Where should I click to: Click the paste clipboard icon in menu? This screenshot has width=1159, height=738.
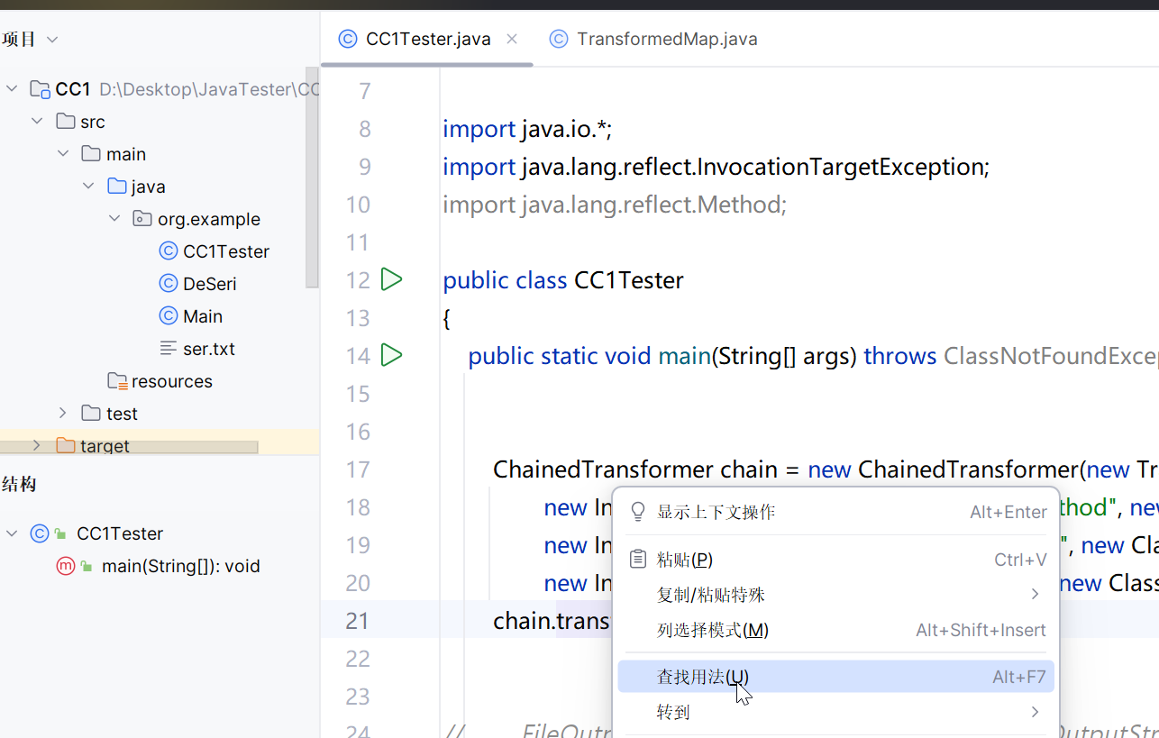638,560
